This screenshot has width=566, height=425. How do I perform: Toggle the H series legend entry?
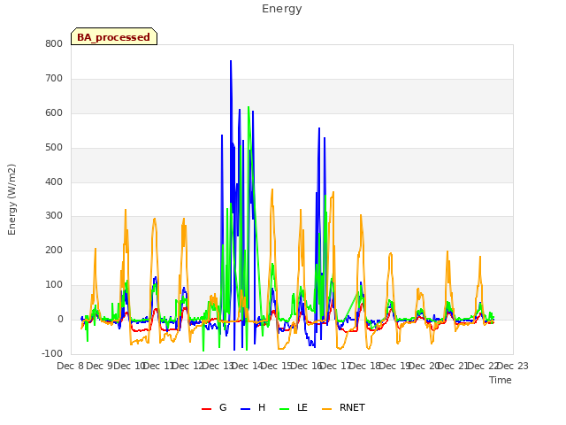click(253, 407)
